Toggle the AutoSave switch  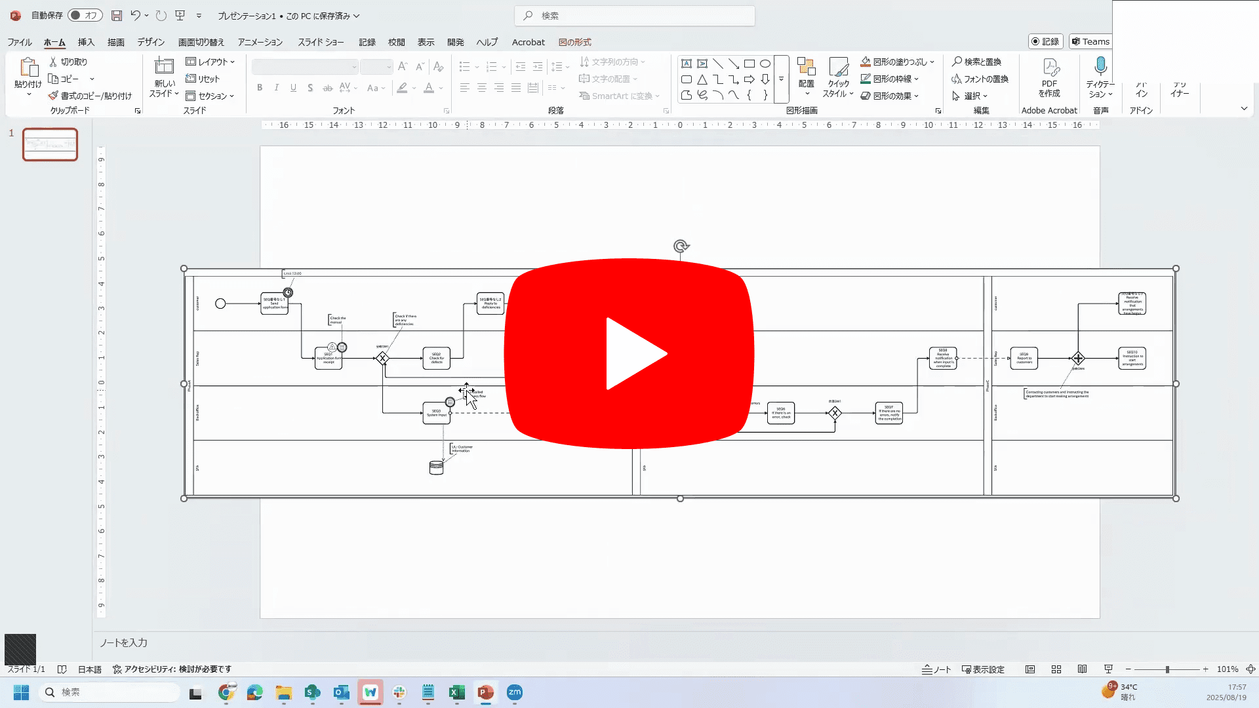[85, 15]
